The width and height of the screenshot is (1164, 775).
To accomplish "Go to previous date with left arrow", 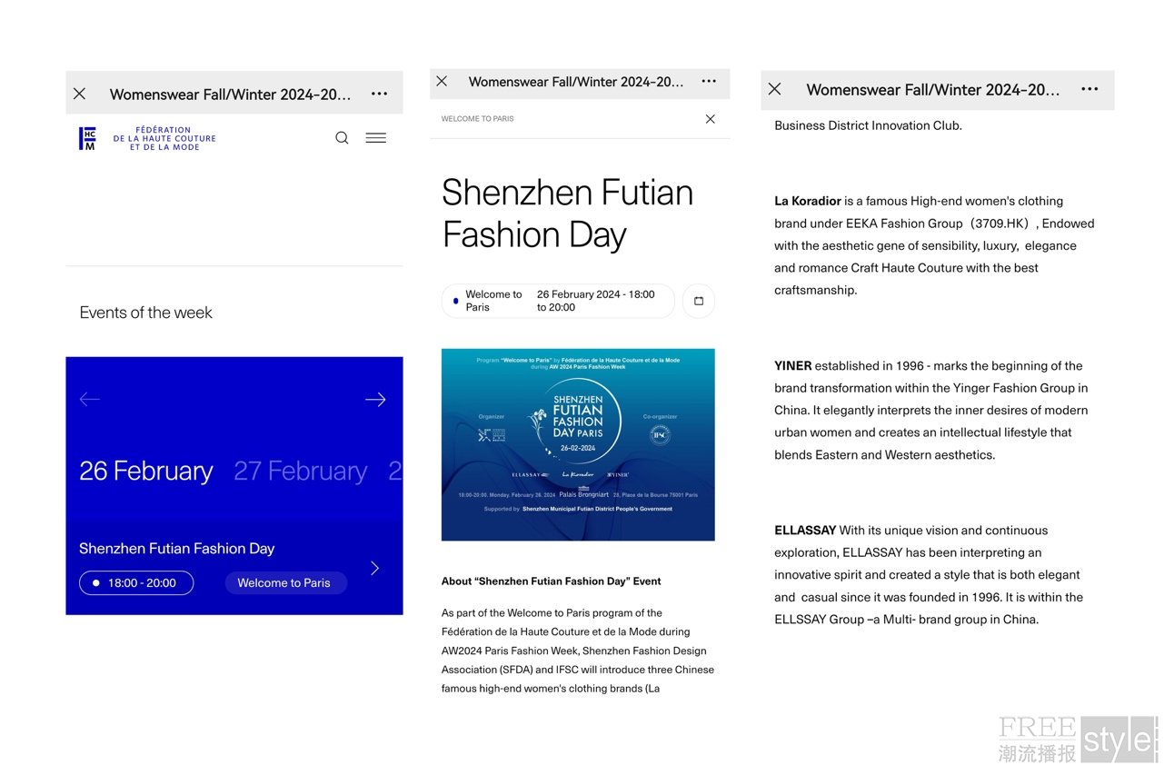I will click(89, 400).
